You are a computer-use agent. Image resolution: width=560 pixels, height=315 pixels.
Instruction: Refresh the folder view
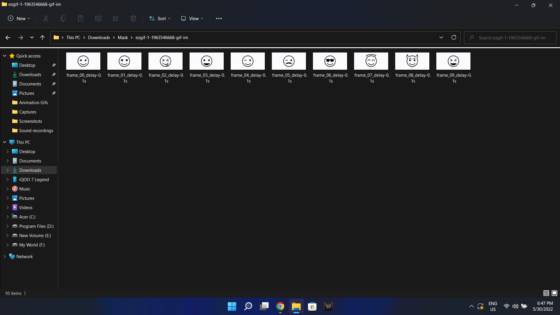(454, 37)
